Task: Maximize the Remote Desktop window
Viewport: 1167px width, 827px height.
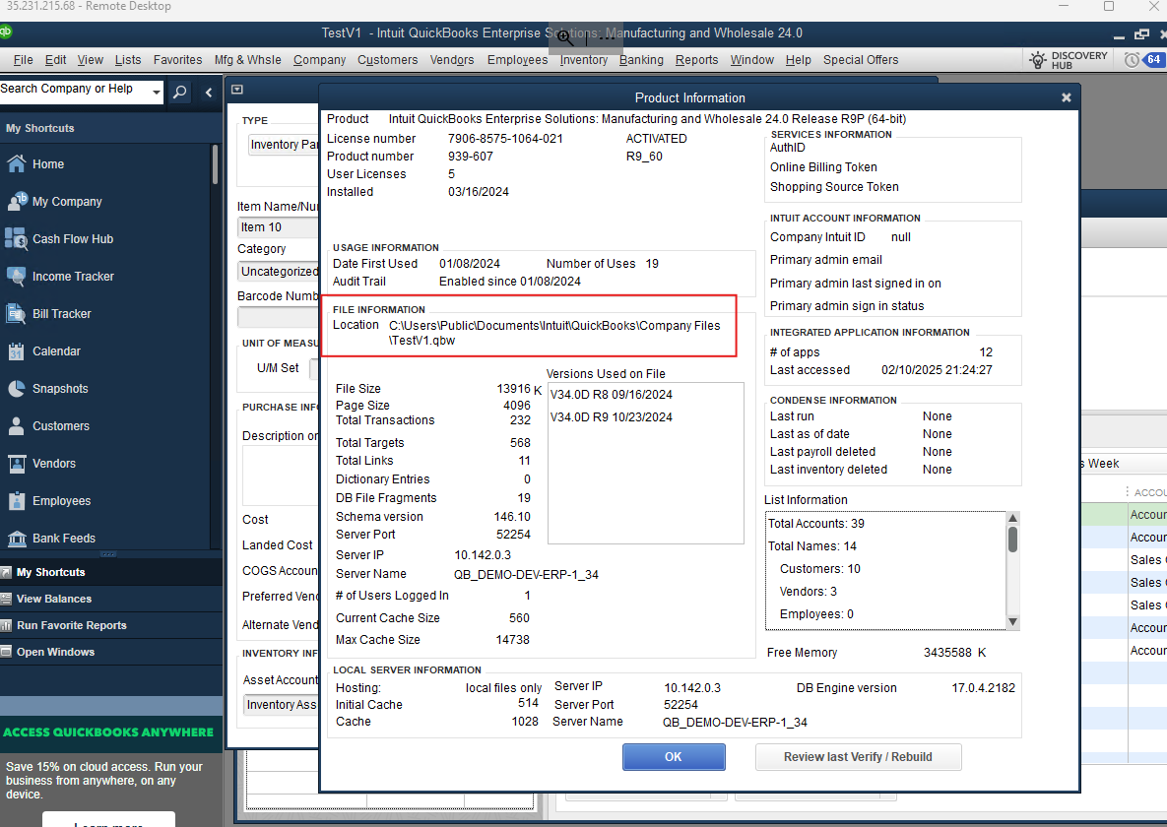Action: coord(1108,7)
